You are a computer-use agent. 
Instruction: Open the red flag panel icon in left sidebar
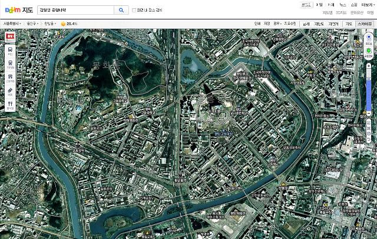(10, 36)
